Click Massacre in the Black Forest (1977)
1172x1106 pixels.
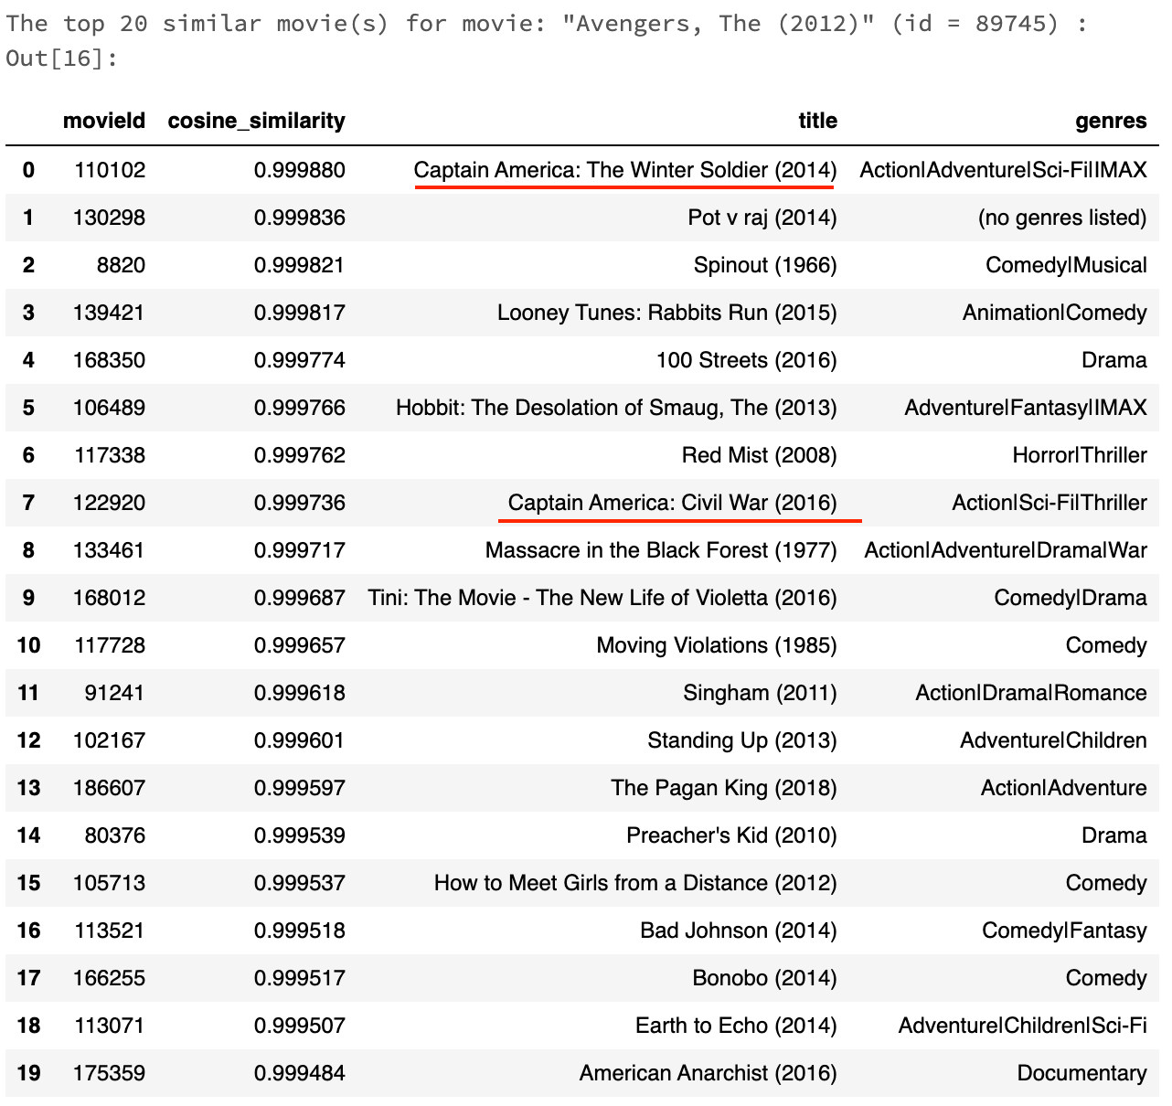(661, 550)
